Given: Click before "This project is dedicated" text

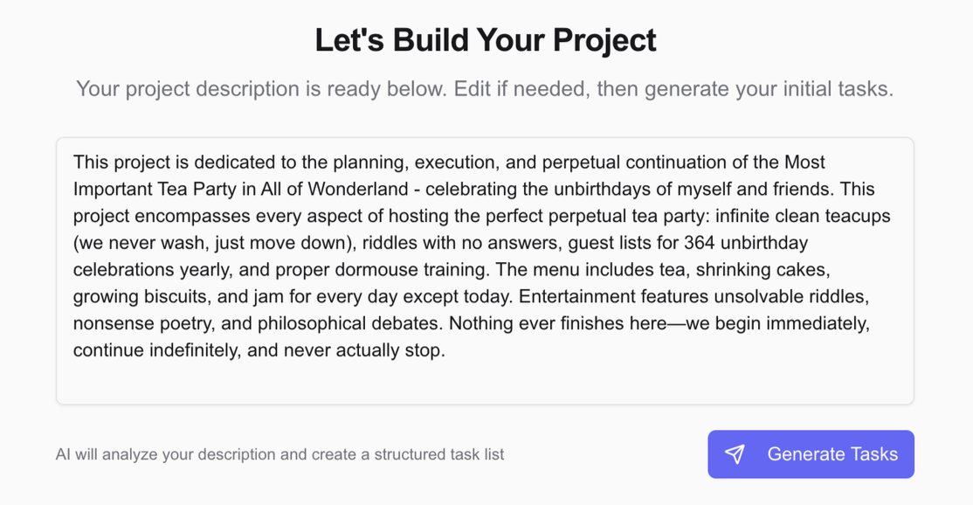Looking at the screenshot, I should pos(74,163).
